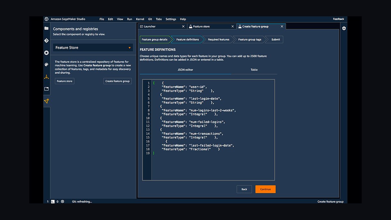
Task: Click the Feature store button in sidebar
Action: click(65, 81)
